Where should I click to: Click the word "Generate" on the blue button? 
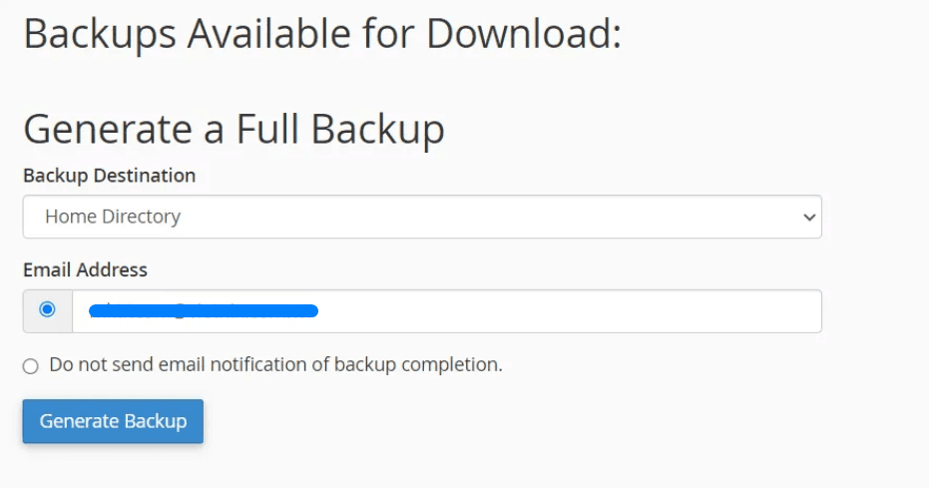click(x=78, y=421)
